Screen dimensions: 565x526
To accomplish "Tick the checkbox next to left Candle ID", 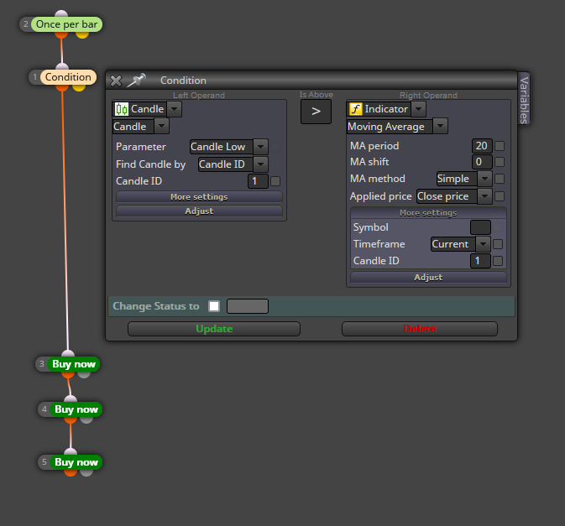I will (x=275, y=181).
